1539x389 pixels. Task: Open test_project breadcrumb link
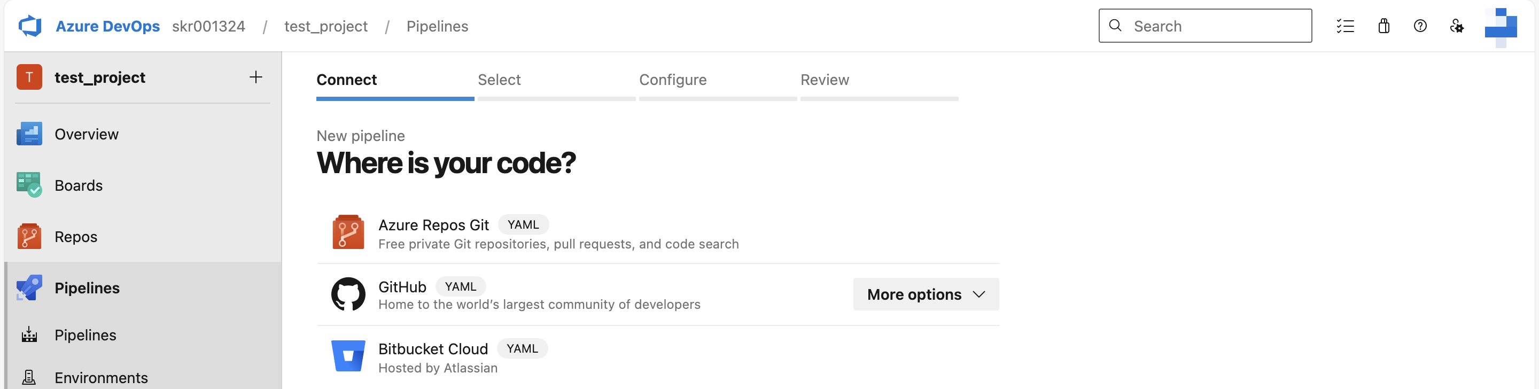pyautogui.click(x=325, y=26)
